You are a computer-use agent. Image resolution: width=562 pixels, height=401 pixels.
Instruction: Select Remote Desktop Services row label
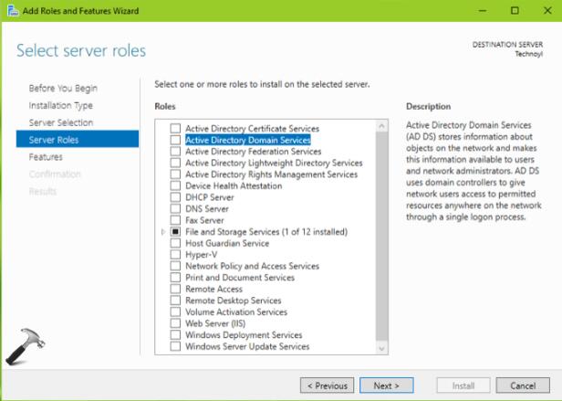pyautogui.click(x=234, y=301)
